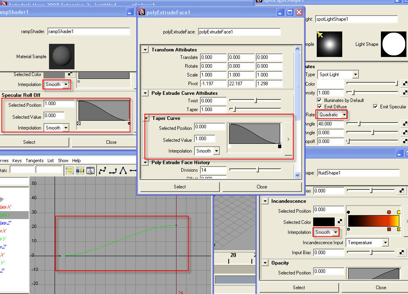408x294 pixels.
Task: Click map button beside fluid Input Bias slider
Action: [x=402, y=252]
